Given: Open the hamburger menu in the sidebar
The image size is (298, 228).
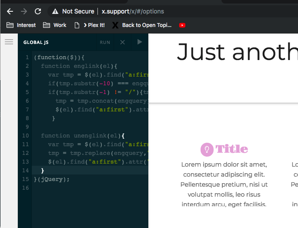Looking at the screenshot, I should point(9,42).
